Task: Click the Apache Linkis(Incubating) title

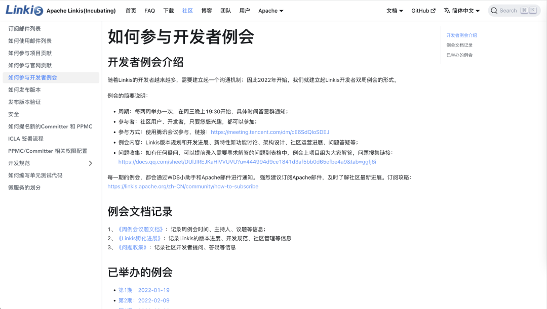Action: tap(81, 11)
